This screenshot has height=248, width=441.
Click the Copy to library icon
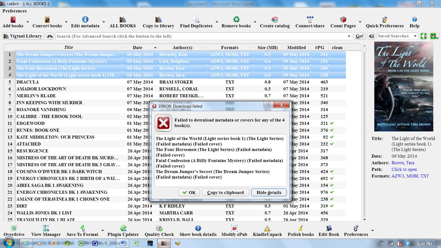coord(158,20)
